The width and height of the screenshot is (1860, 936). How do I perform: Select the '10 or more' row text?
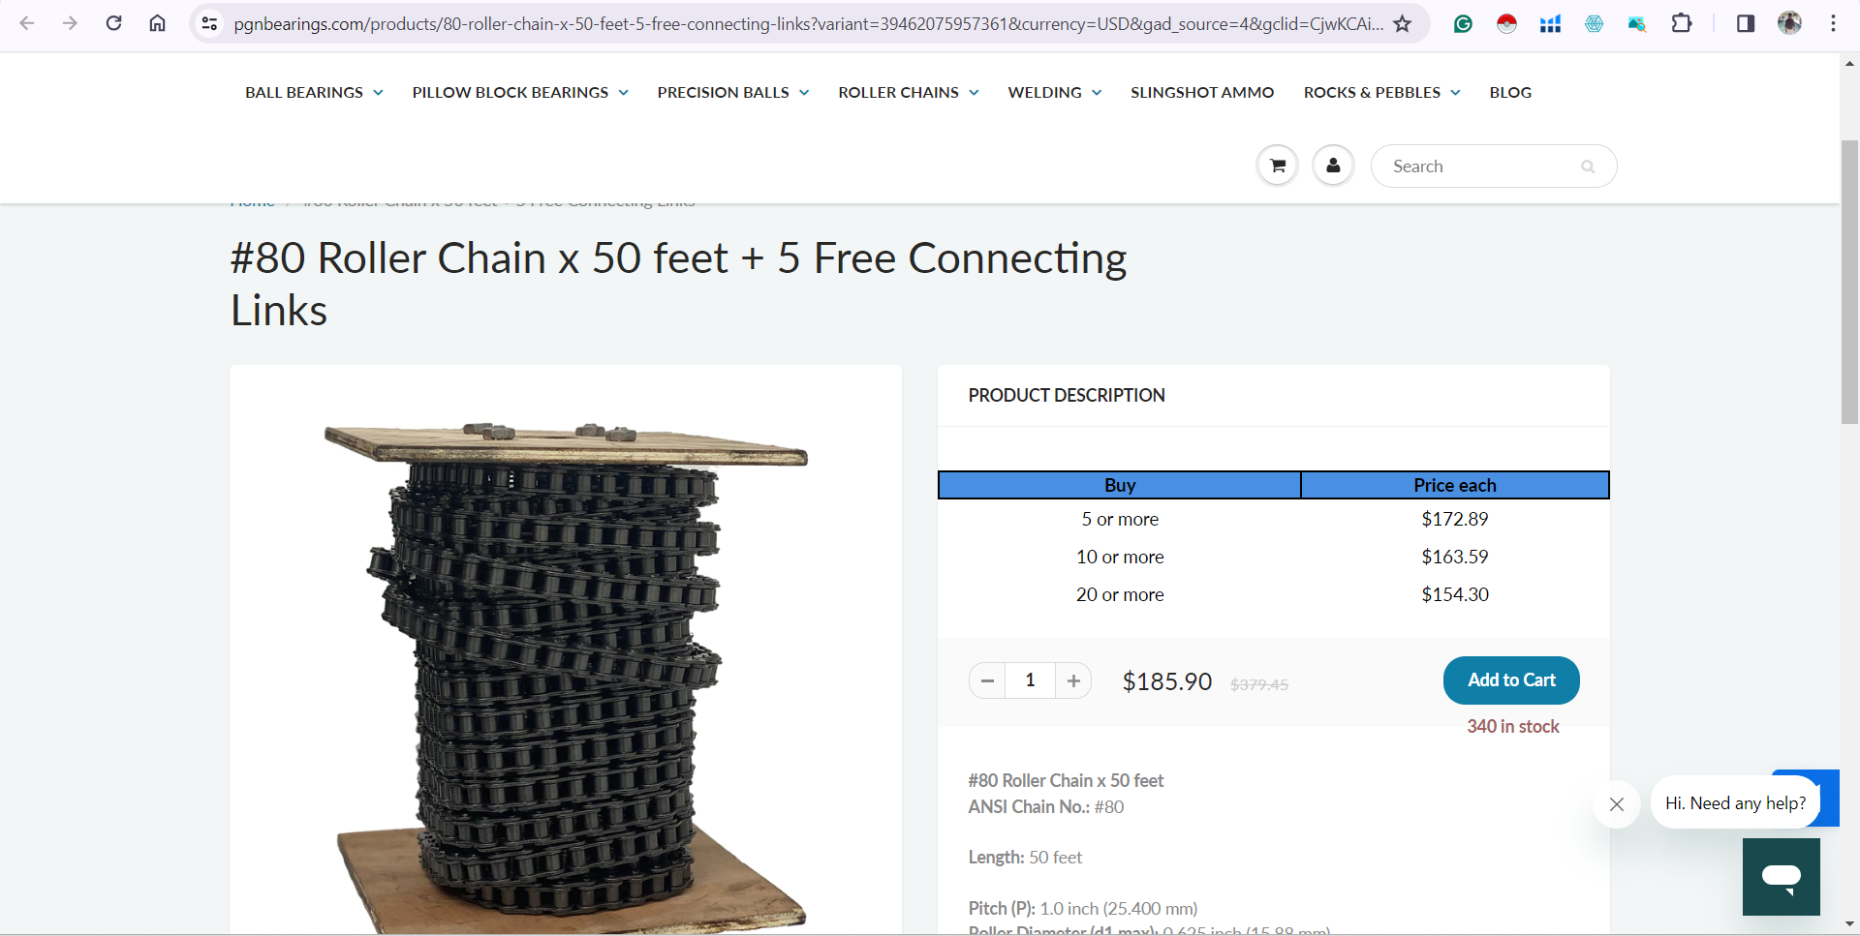point(1120,557)
